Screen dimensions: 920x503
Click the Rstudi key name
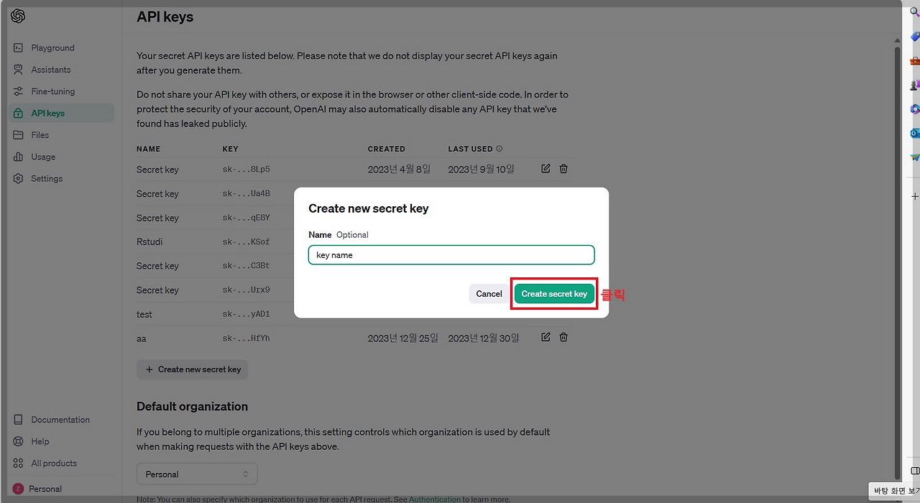[149, 242]
